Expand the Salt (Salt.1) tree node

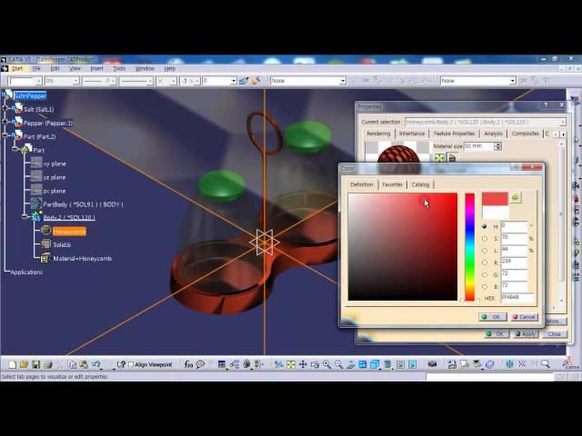click(x=5, y=108)
